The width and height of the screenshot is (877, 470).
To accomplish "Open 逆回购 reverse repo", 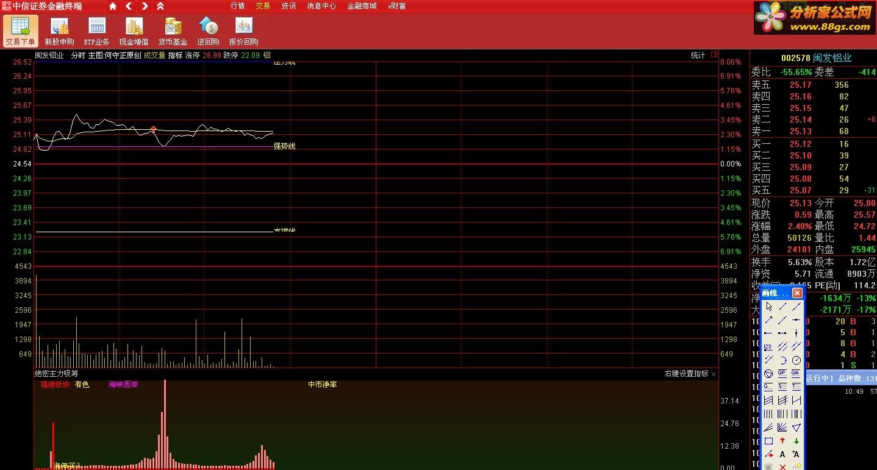I will (208, 30).
